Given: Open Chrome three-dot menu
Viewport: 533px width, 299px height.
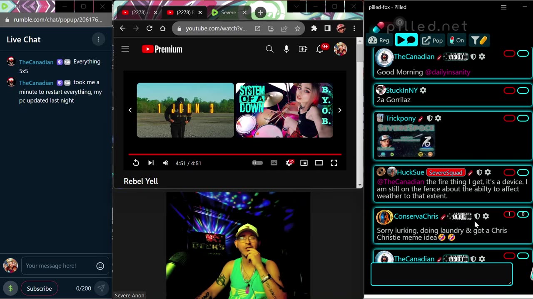Looking at the screenshot, I should (354, 28).
